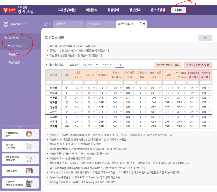Open 4SKILL BEFLY 설정
The height and width of the screenshot is (192, 217).
(198, 65)
